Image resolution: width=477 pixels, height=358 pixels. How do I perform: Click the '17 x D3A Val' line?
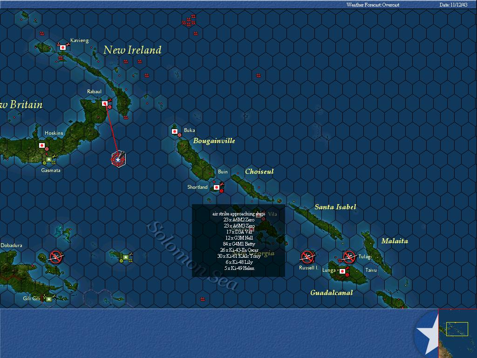pyautogui.click(x=239, y=232)
